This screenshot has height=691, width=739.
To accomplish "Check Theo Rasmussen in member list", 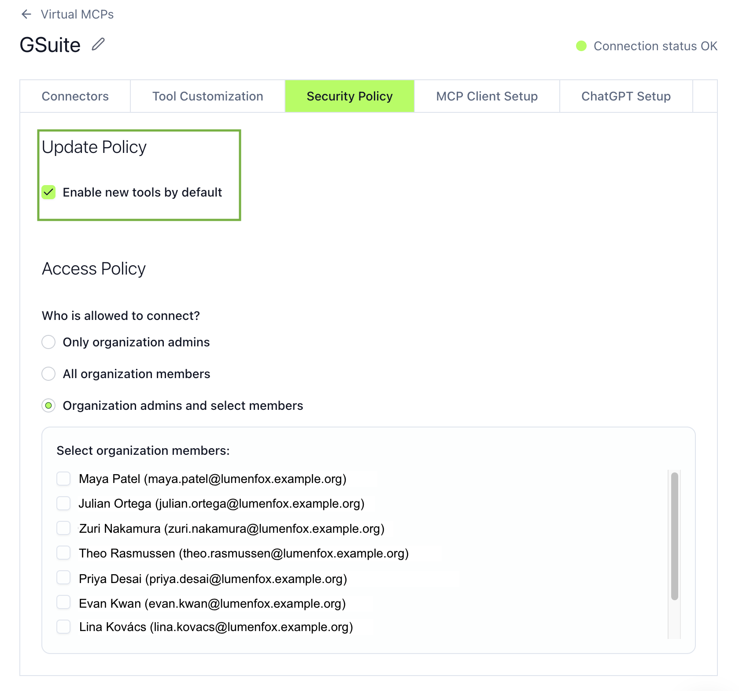I will tap(63, 553).
